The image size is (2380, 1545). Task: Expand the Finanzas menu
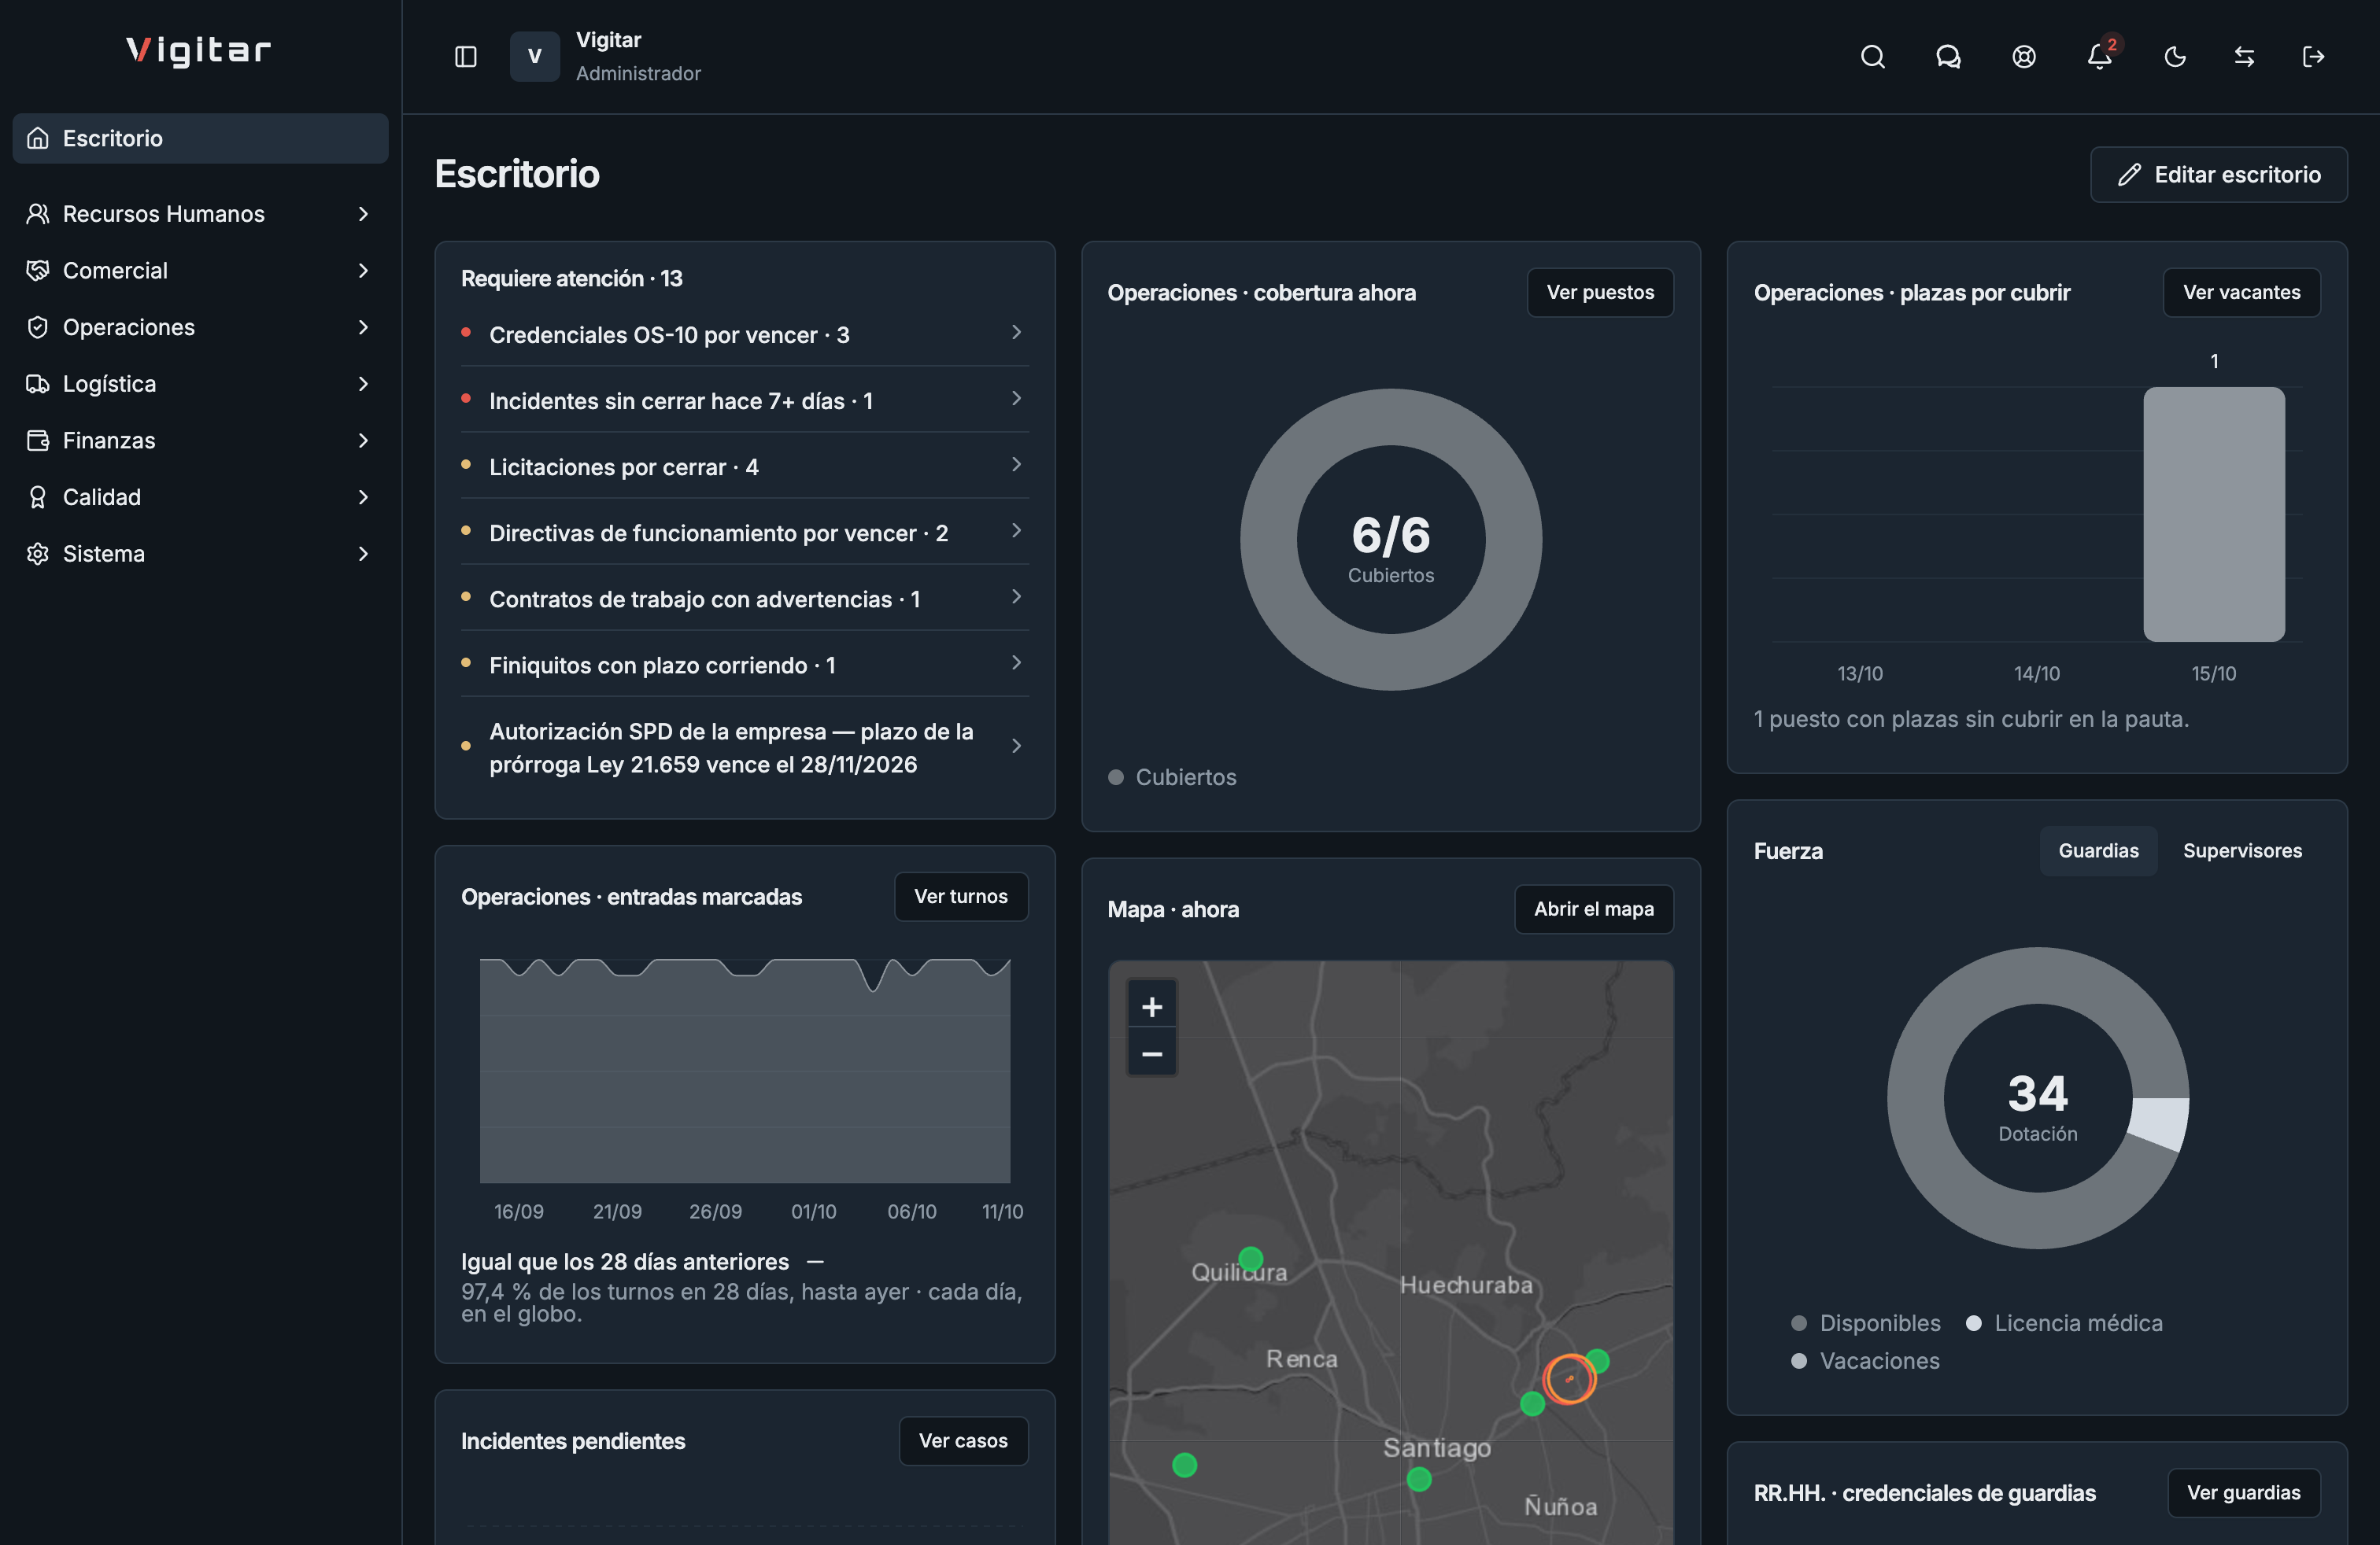pos(200,441)
